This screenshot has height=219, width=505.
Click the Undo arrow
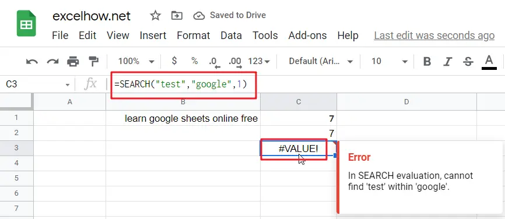coord(32,61)
